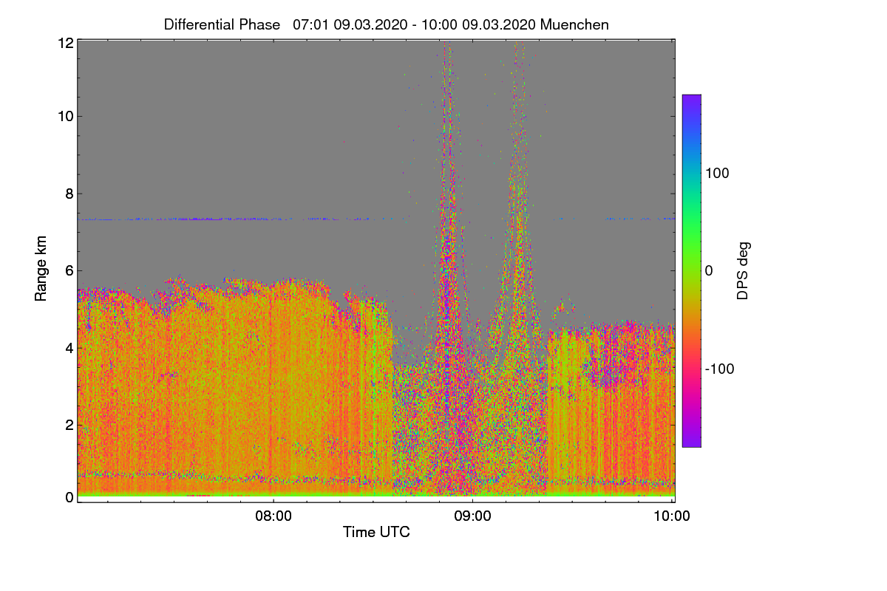Click the 08:00 time tick label
This screenshot has height=591, width=887.
[273, 516]
